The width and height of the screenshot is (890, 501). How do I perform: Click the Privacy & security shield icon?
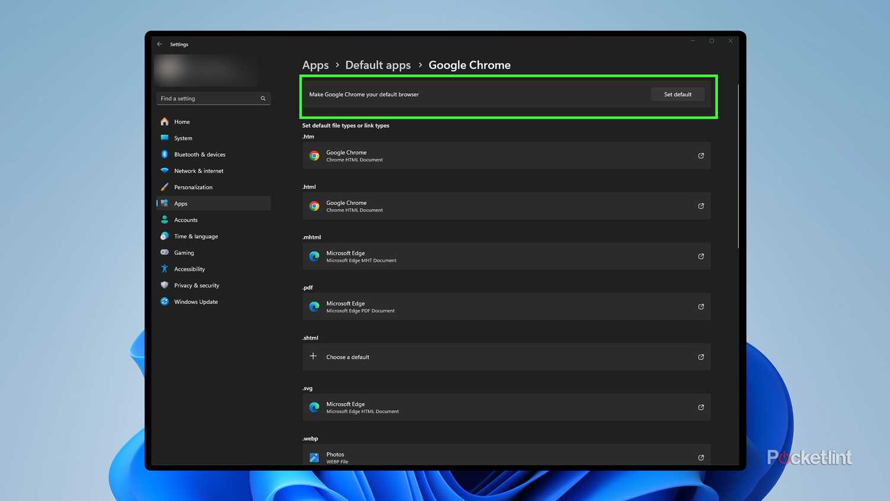click(x=165, y=286)
